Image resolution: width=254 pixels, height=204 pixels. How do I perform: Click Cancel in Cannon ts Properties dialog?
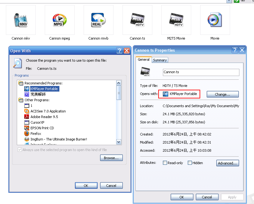(x=207, y=197)
